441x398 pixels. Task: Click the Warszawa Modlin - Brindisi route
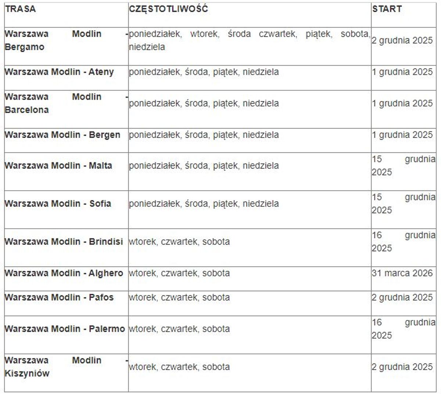click(64, 242)
